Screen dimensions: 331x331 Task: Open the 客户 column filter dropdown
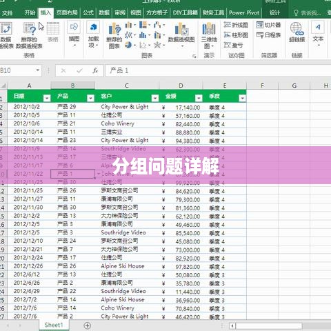[x=155, y=99]
